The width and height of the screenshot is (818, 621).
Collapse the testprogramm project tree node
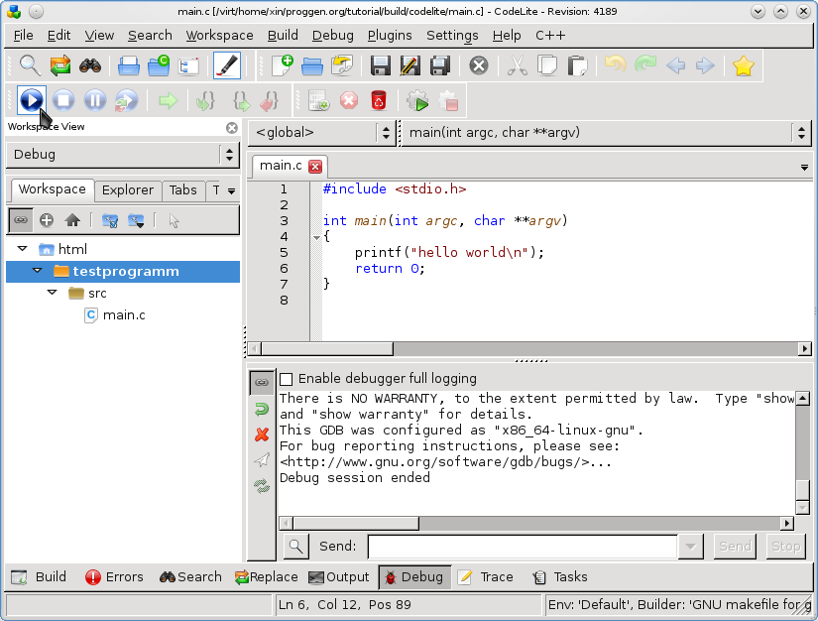click(x=37, y=271)
